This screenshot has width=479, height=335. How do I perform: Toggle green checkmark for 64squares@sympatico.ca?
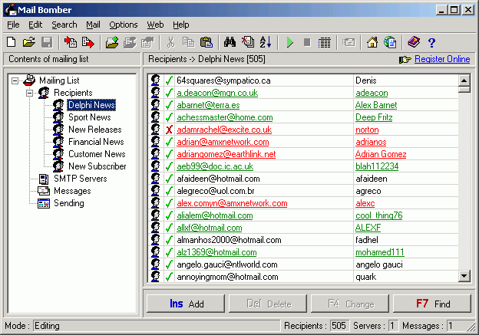(x=169, y=80)
